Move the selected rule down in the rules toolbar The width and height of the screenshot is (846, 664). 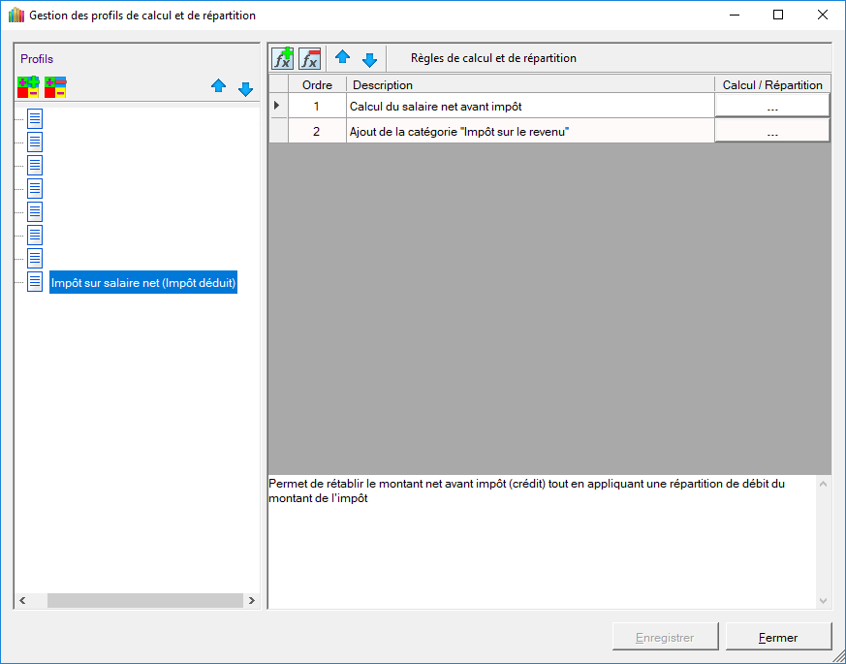pyautogui.click(x=369, y=58)
